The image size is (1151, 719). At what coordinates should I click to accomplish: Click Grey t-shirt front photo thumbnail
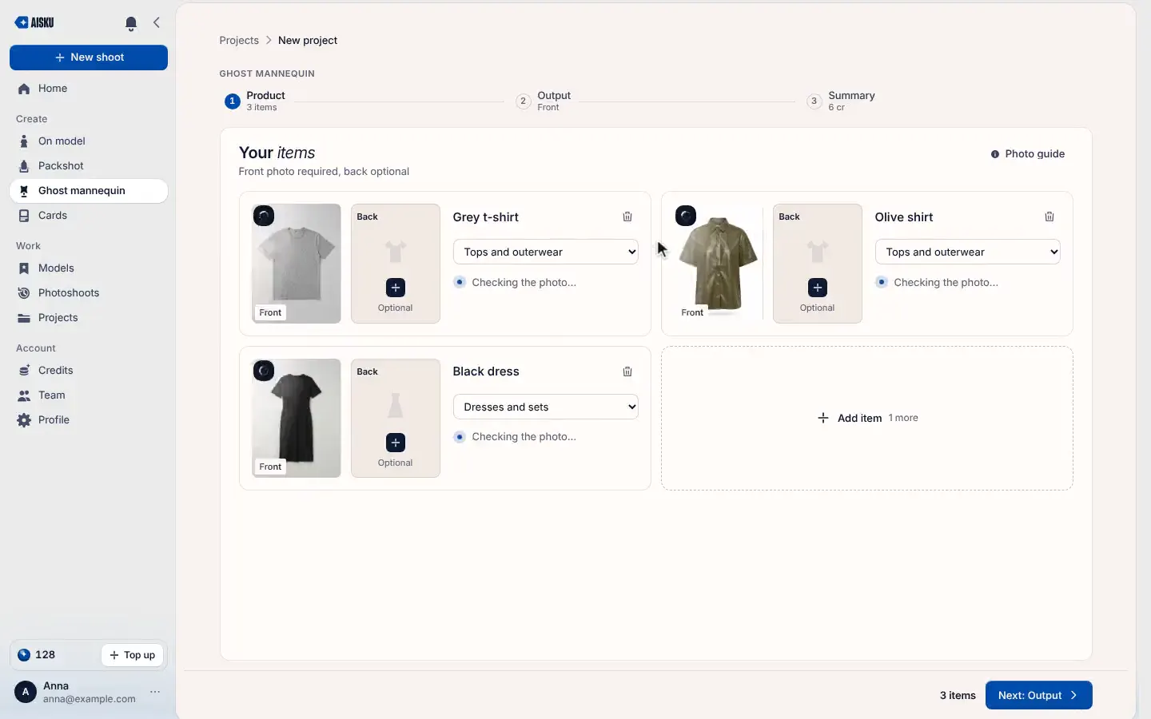[297, 264]
